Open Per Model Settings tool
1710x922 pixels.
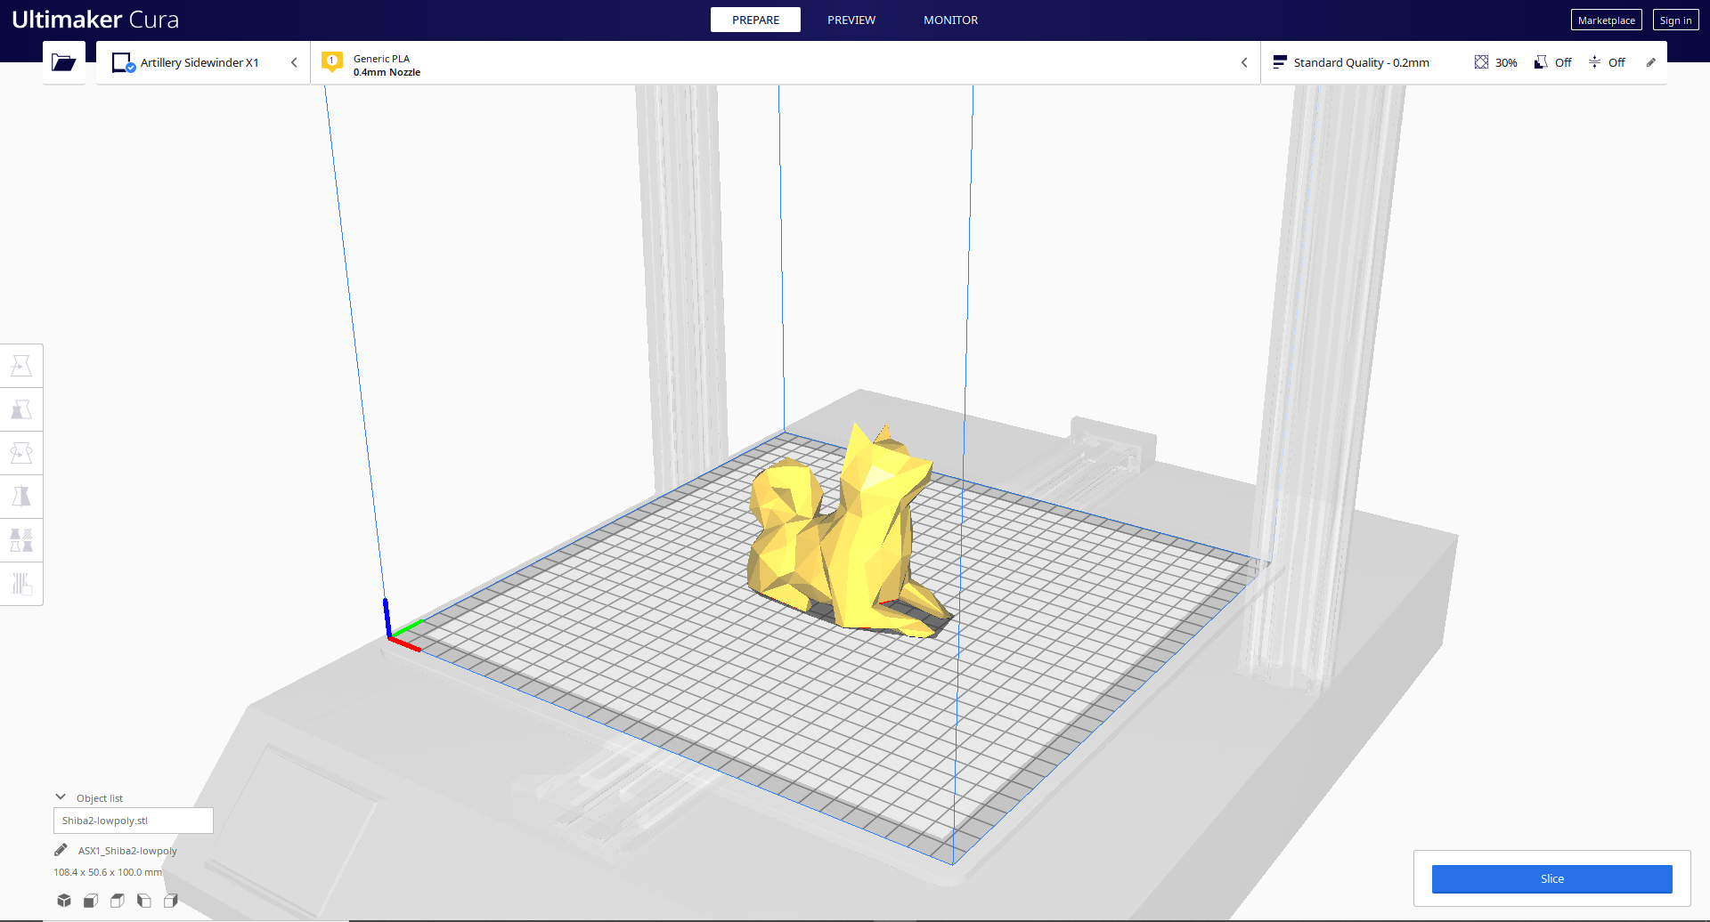pos(21,540)
